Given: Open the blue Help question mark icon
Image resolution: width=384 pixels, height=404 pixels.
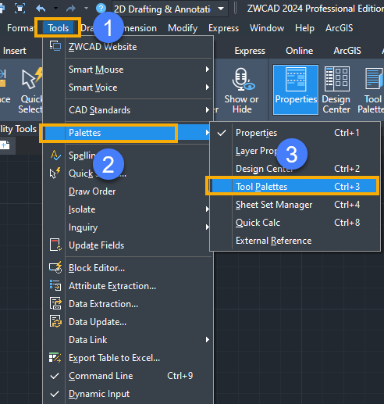Looking at the screenshot, I should coord(101,9).
